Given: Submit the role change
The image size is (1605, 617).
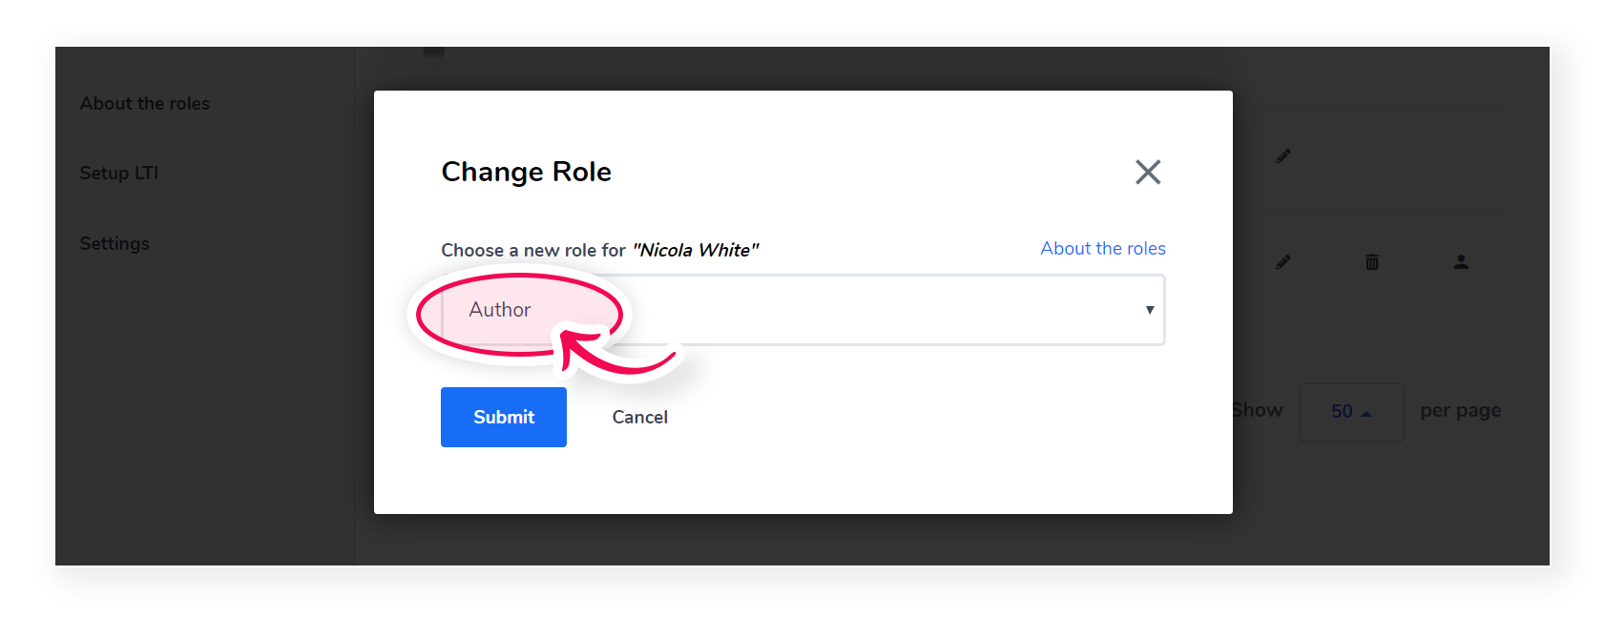Looking at the screenshot, I should 504,417.
